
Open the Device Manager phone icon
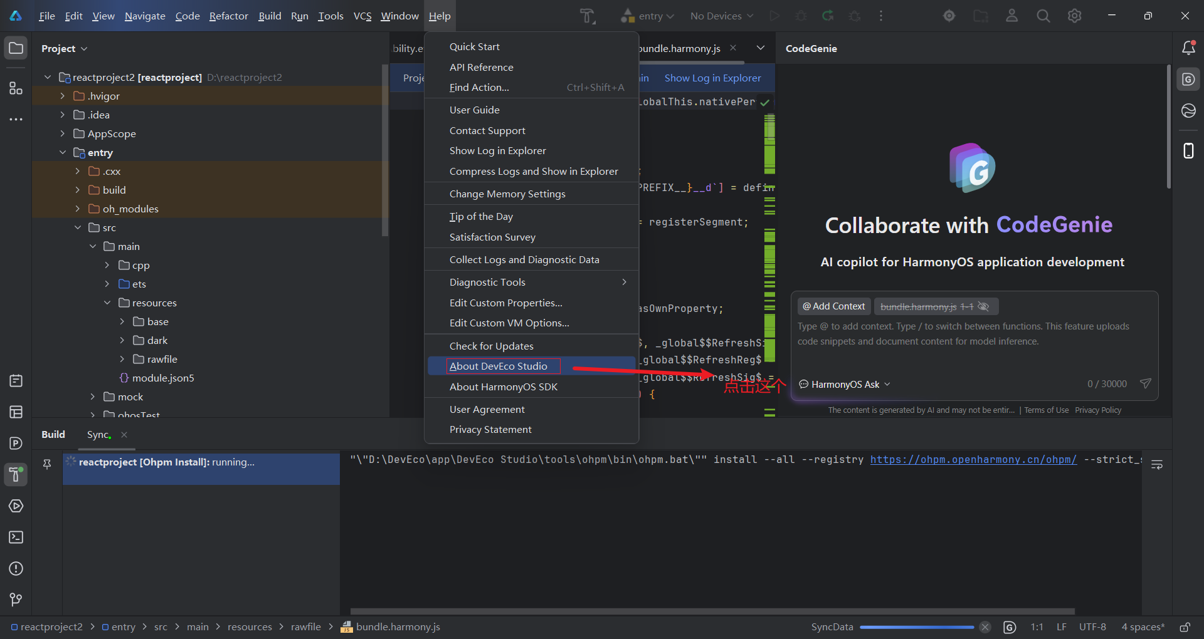coord(1188,150)
